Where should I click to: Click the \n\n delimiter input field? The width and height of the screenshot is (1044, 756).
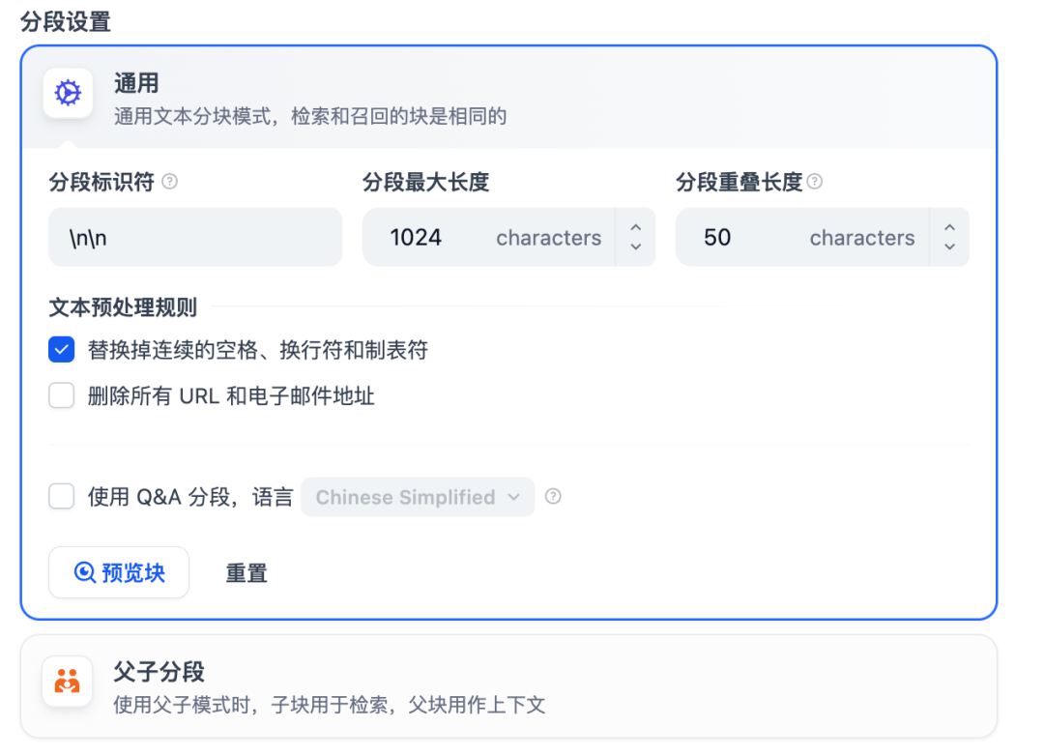pyautogui.click(x=193, y=237)
